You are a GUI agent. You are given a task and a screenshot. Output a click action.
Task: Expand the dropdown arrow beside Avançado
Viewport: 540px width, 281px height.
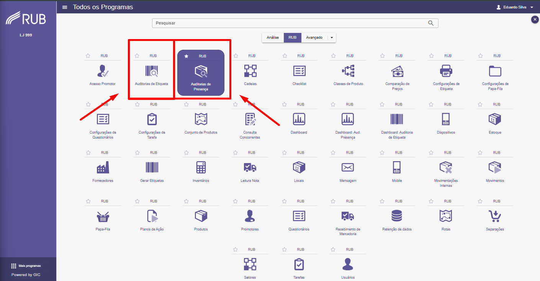tap(332, 38)
